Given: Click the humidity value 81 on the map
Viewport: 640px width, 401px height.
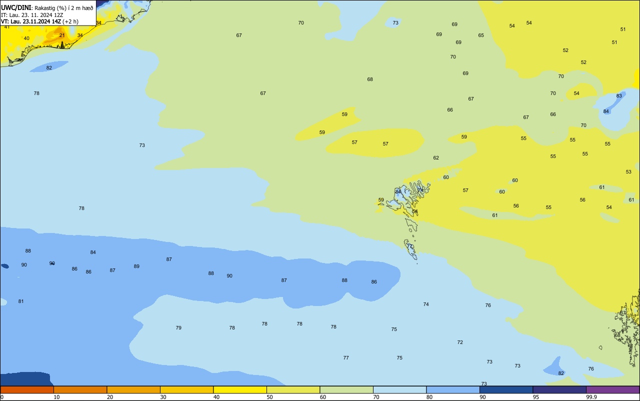Looking at the screenshot, I should click(x=21, y=301).
